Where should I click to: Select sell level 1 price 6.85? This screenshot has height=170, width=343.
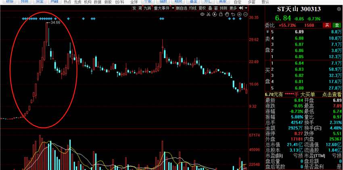tap(299, 57)
